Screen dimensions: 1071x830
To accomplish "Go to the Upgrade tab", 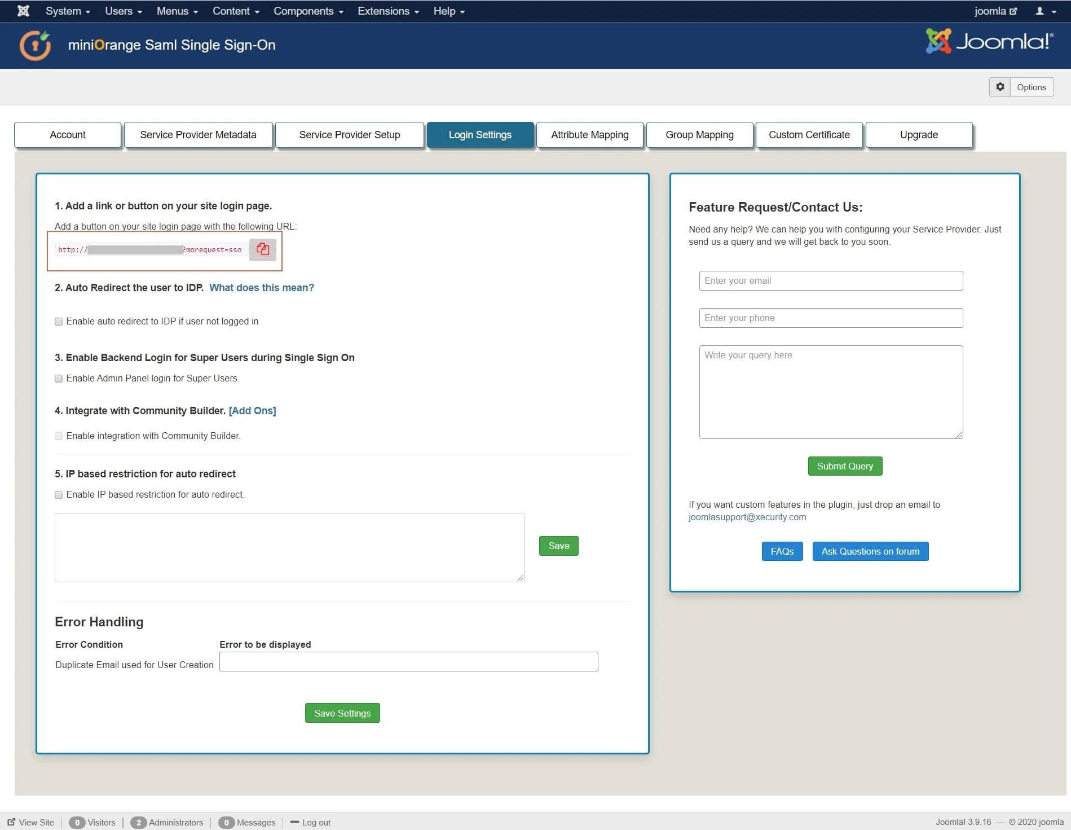I will 919,135.
